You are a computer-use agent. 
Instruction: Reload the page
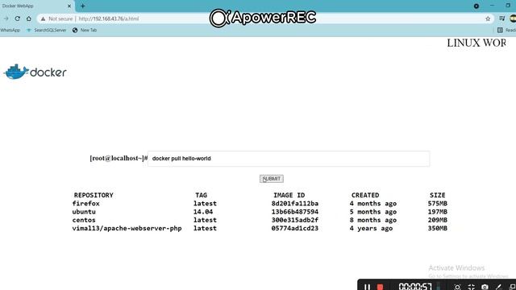pos(18,19)
